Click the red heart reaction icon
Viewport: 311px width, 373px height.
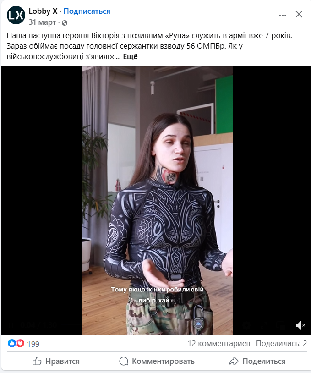[20, 343]
